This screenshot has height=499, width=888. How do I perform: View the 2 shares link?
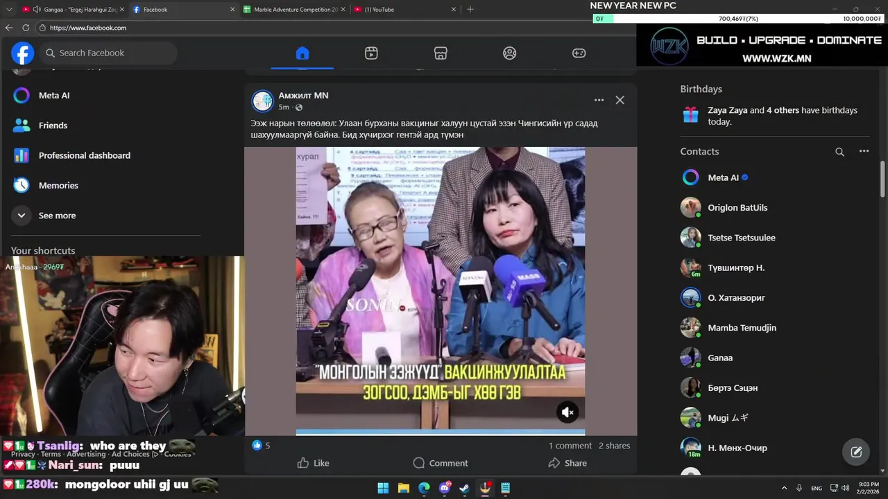point(615,446)
